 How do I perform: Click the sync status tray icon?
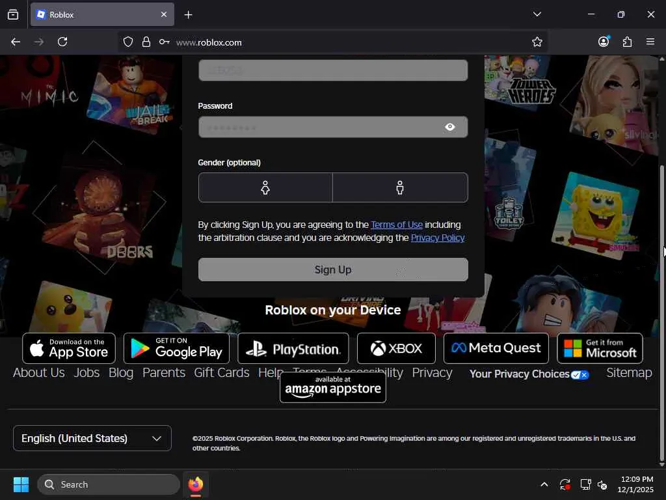565,484
